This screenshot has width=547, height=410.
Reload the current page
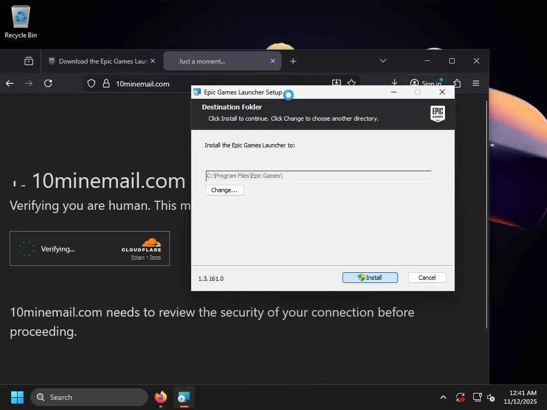click(x=48, y=83)
